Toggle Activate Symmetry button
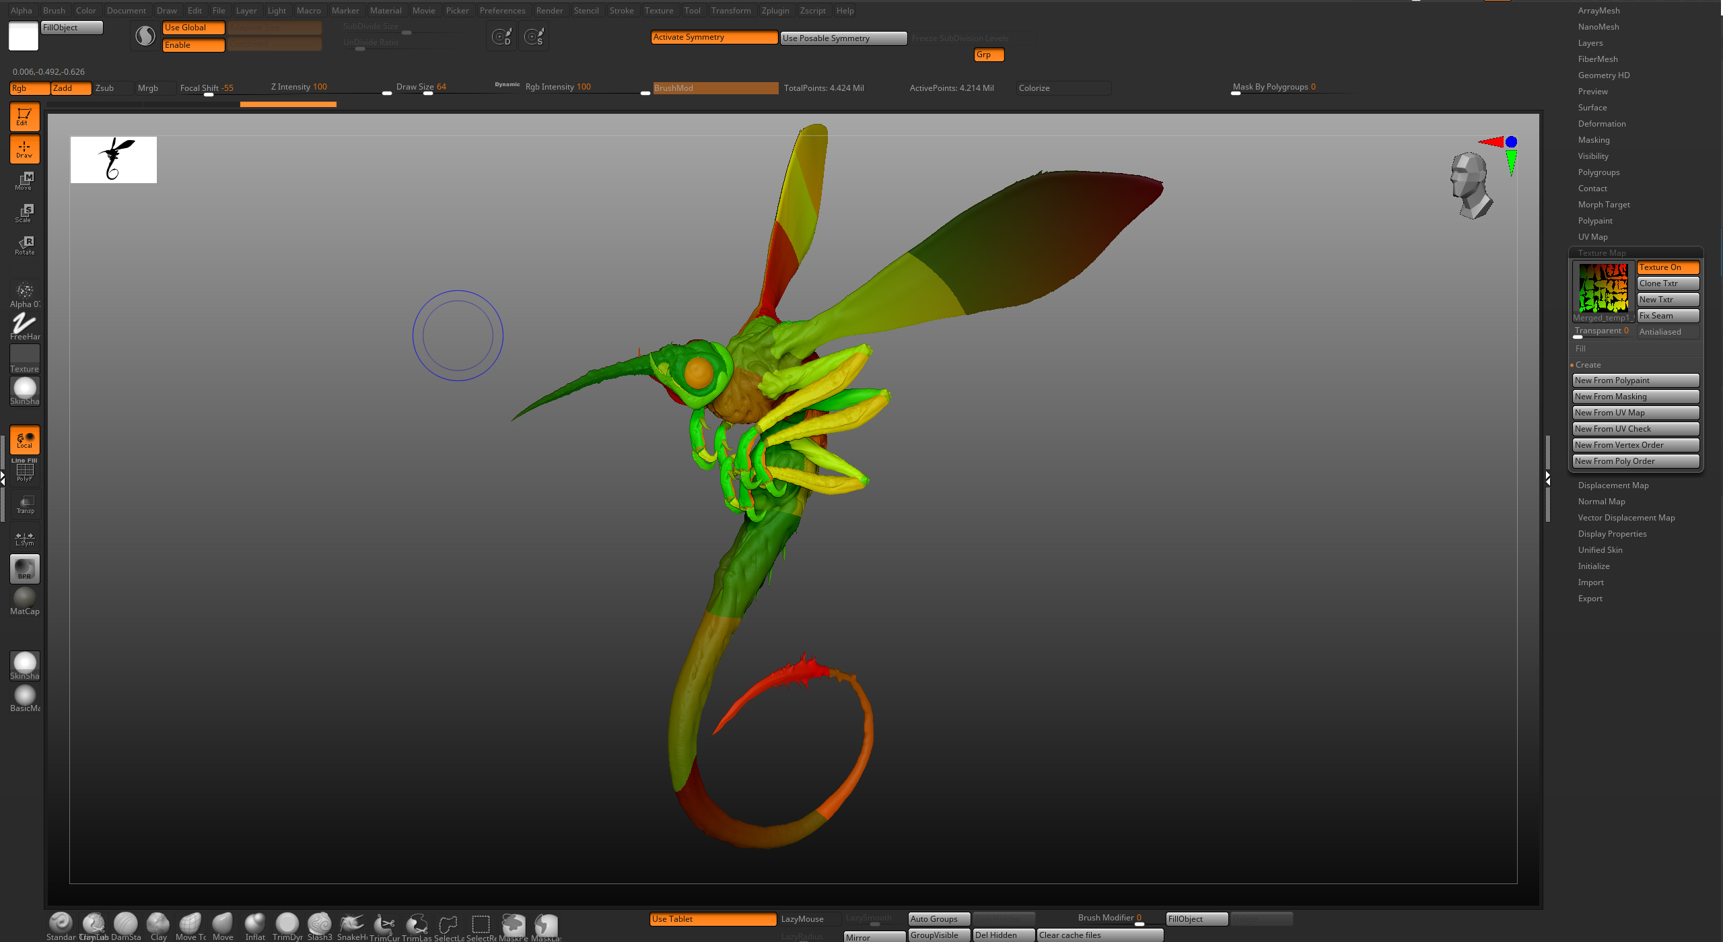 (713, 38)
